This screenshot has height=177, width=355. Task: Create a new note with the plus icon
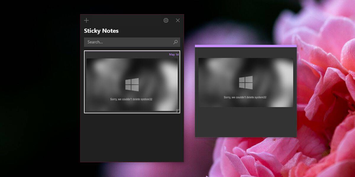tap(86, 20)
